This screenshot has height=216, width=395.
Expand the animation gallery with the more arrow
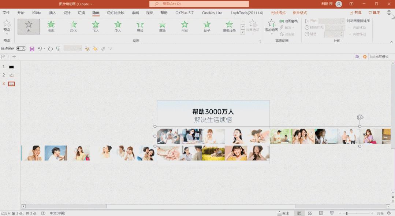pos(242,32)
